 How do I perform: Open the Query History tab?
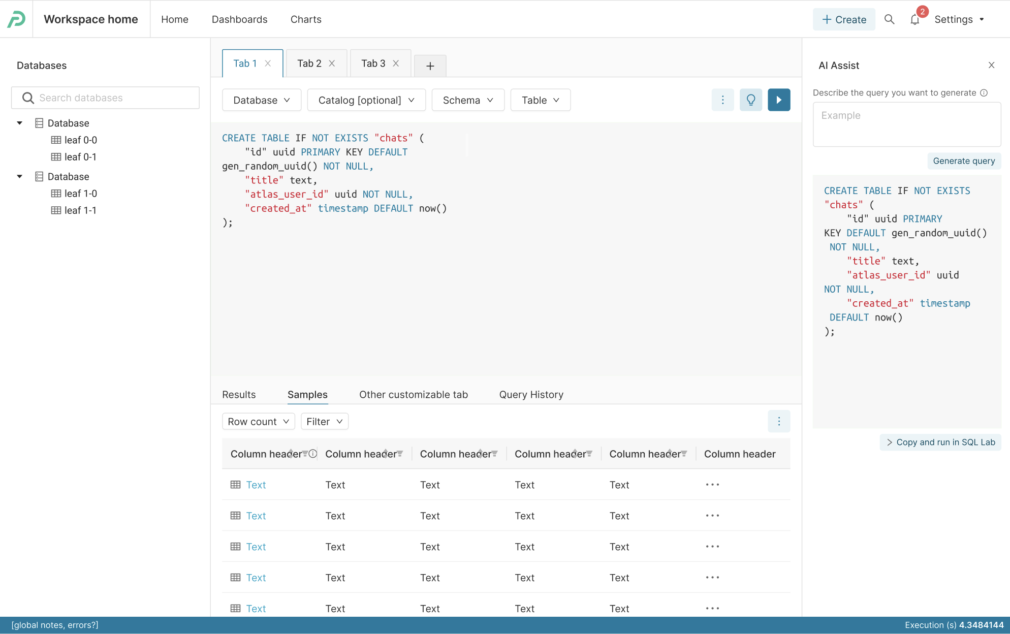click(531, 395)
